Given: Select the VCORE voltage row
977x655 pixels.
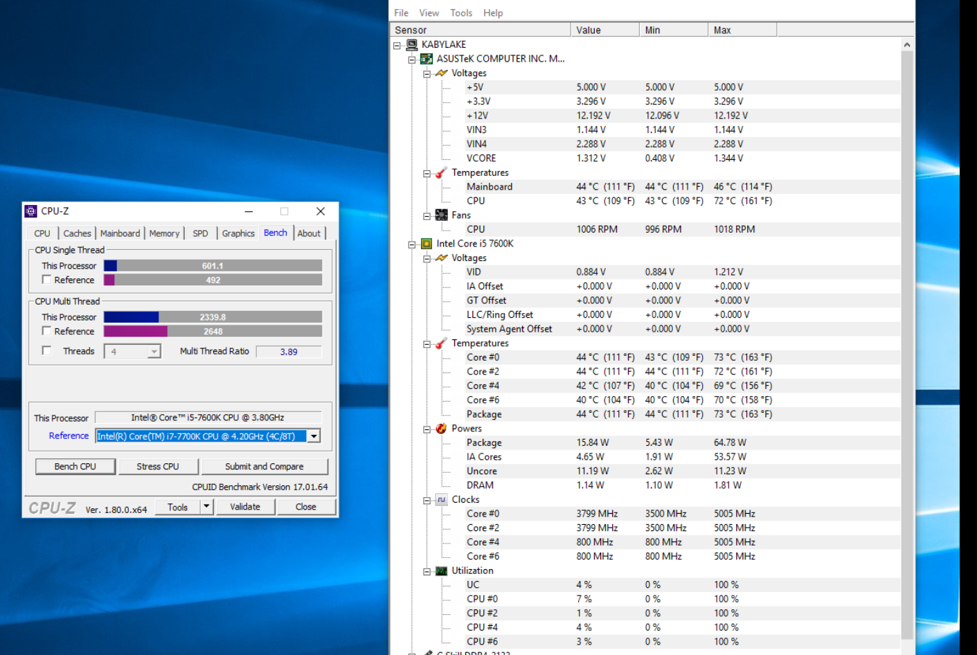Looking at the screenshot, I should coord(646,159).
